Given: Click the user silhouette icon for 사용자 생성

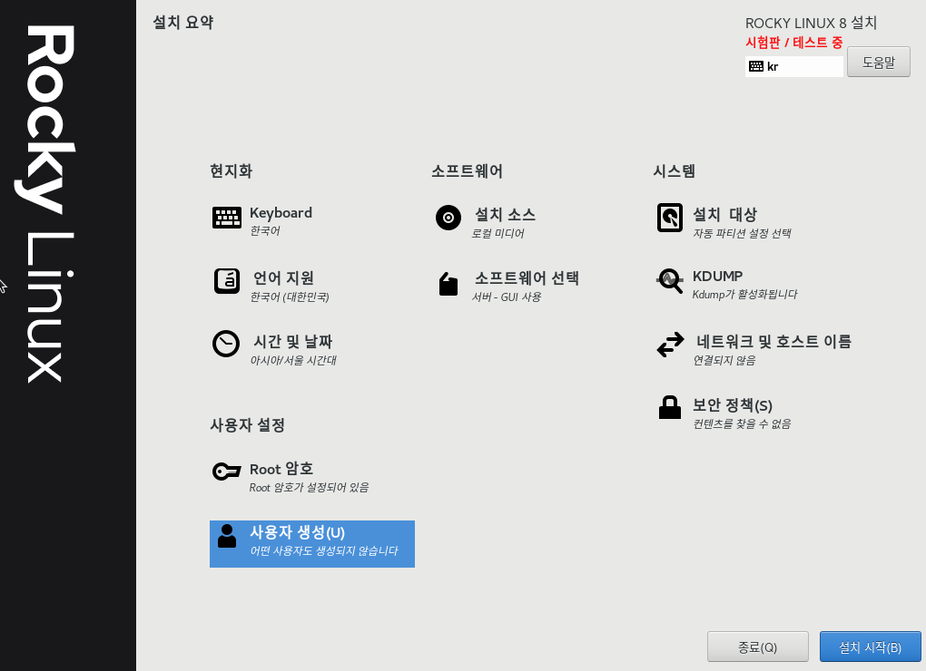Looking at the screenshot, I should (x=227, y=536).
